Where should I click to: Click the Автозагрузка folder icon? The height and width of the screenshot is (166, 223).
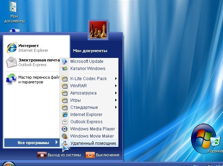65,93
